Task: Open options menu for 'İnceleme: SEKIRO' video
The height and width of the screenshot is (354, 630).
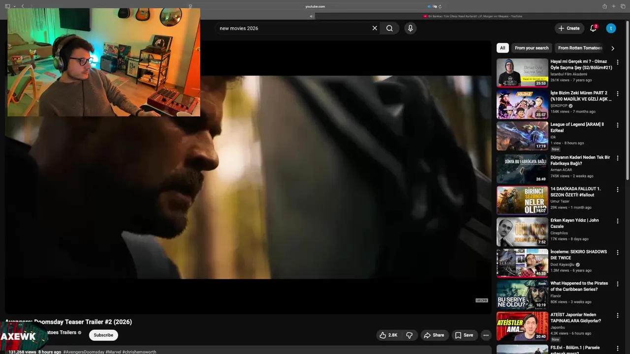Action: coord(618,253)
